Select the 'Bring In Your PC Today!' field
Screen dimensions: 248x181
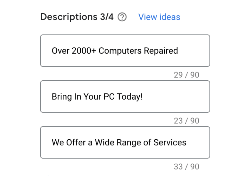[125, 97]
